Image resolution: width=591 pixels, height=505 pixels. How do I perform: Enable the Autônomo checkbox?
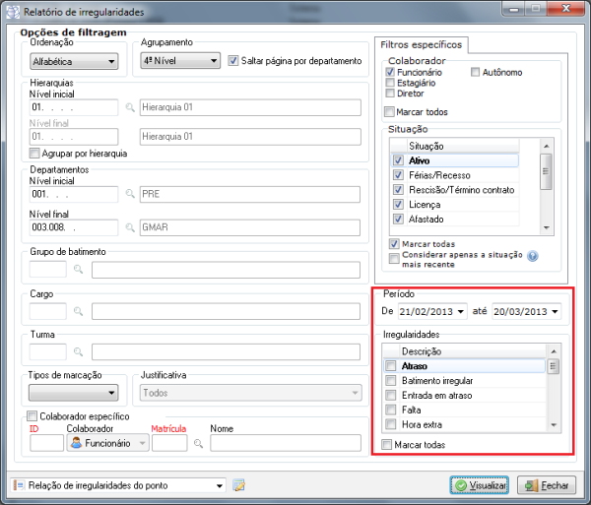(x=475, y=73)
